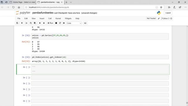Refresh the browser page

pos(13,7)
